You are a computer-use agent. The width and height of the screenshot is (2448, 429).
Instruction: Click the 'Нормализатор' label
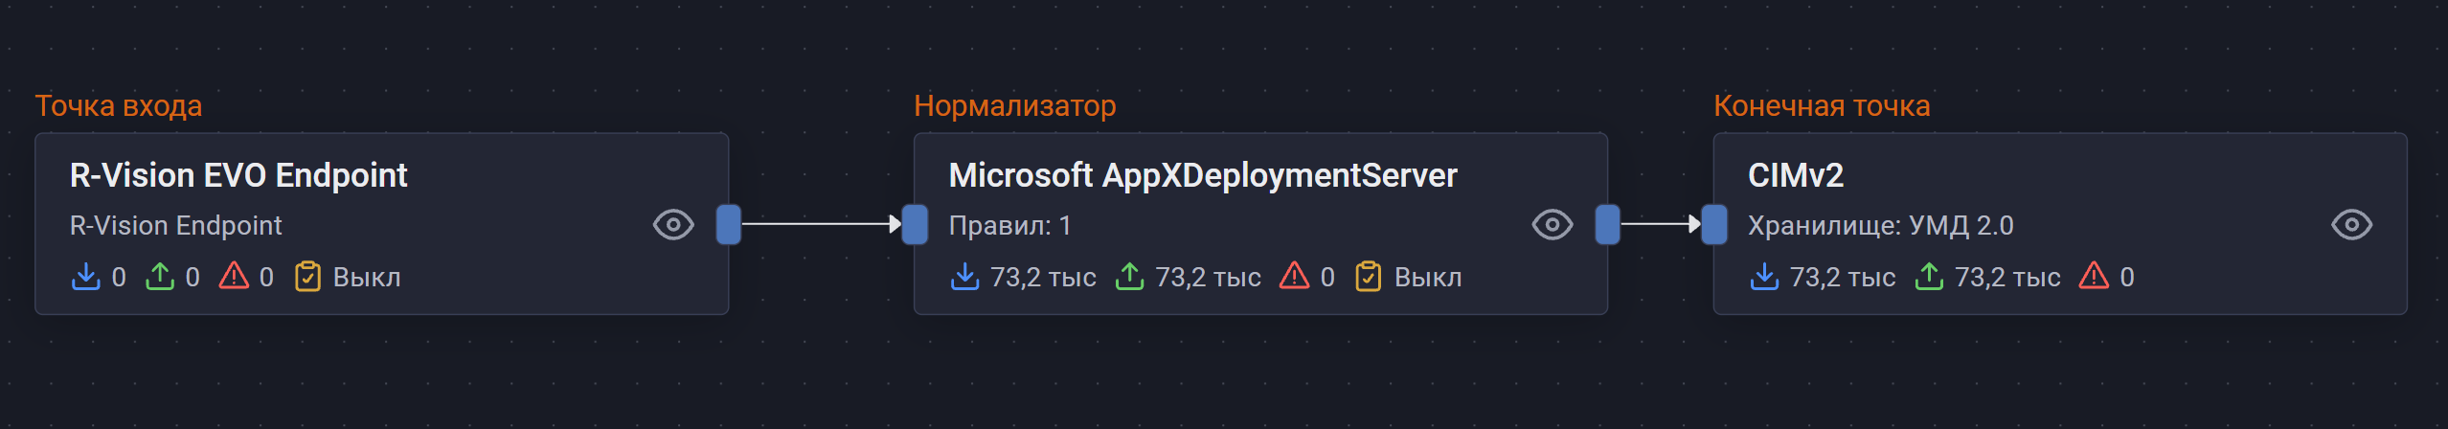pyautogui.click(x=1015, y=106)
